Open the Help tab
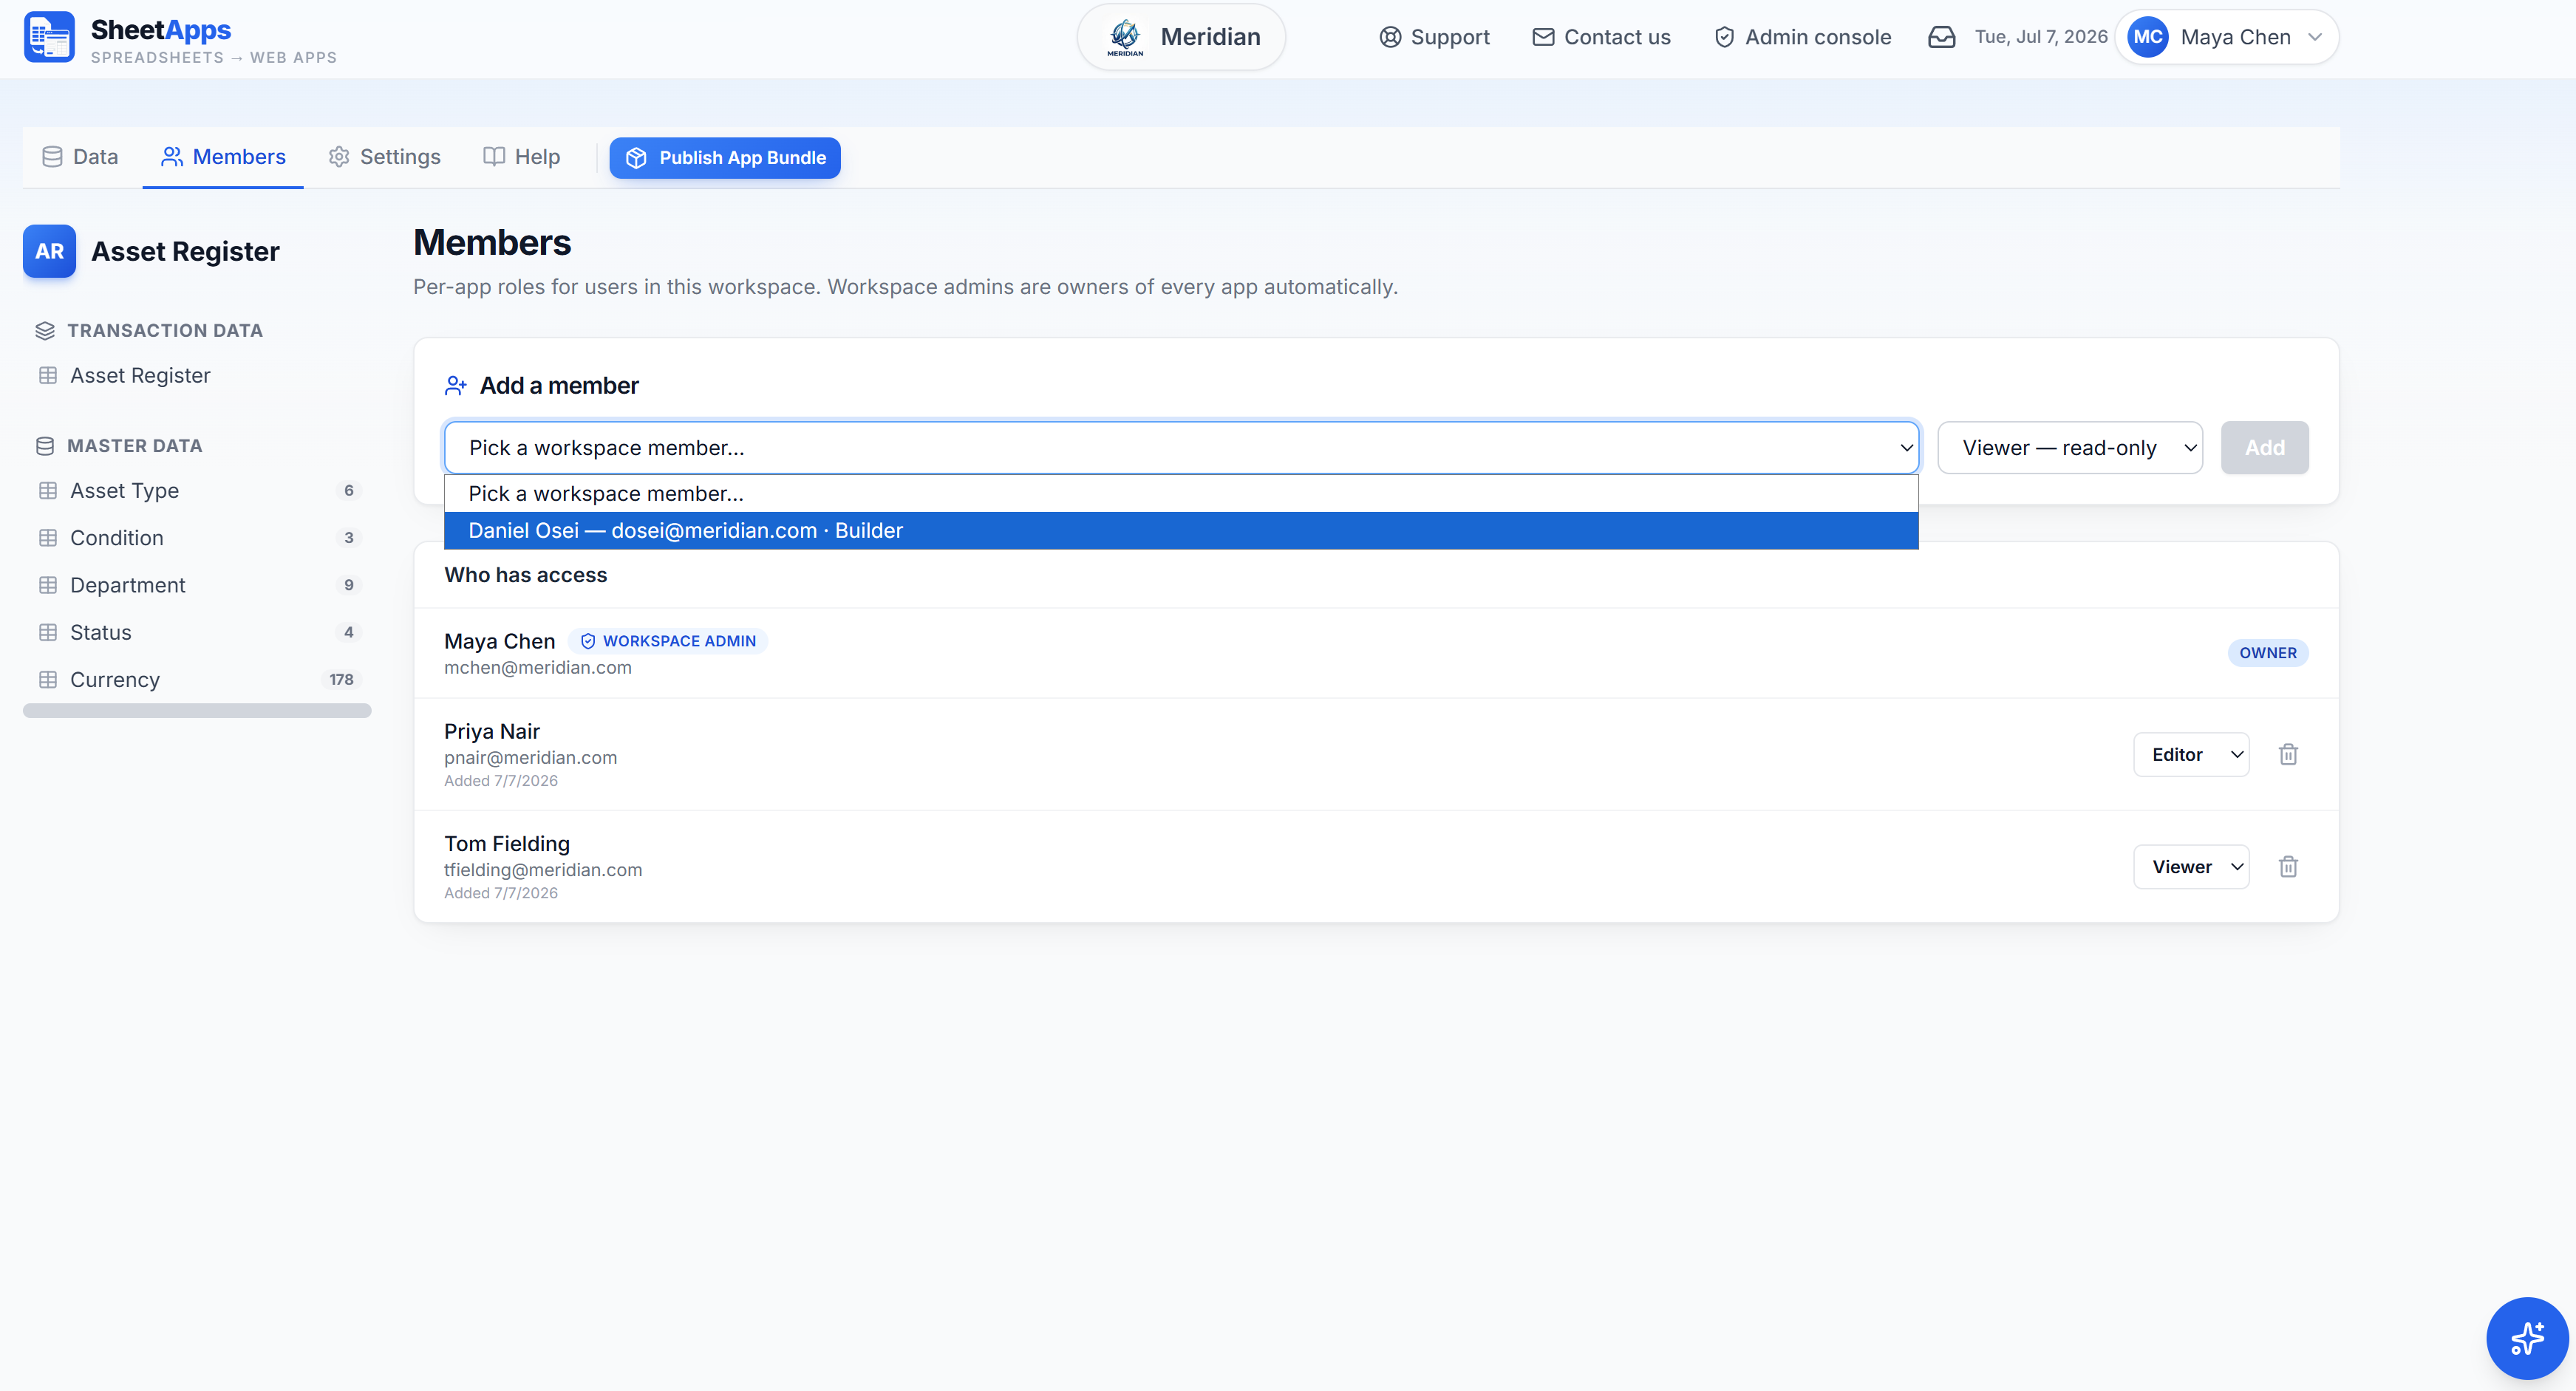 pyautogui.click(x=522, y=157)
